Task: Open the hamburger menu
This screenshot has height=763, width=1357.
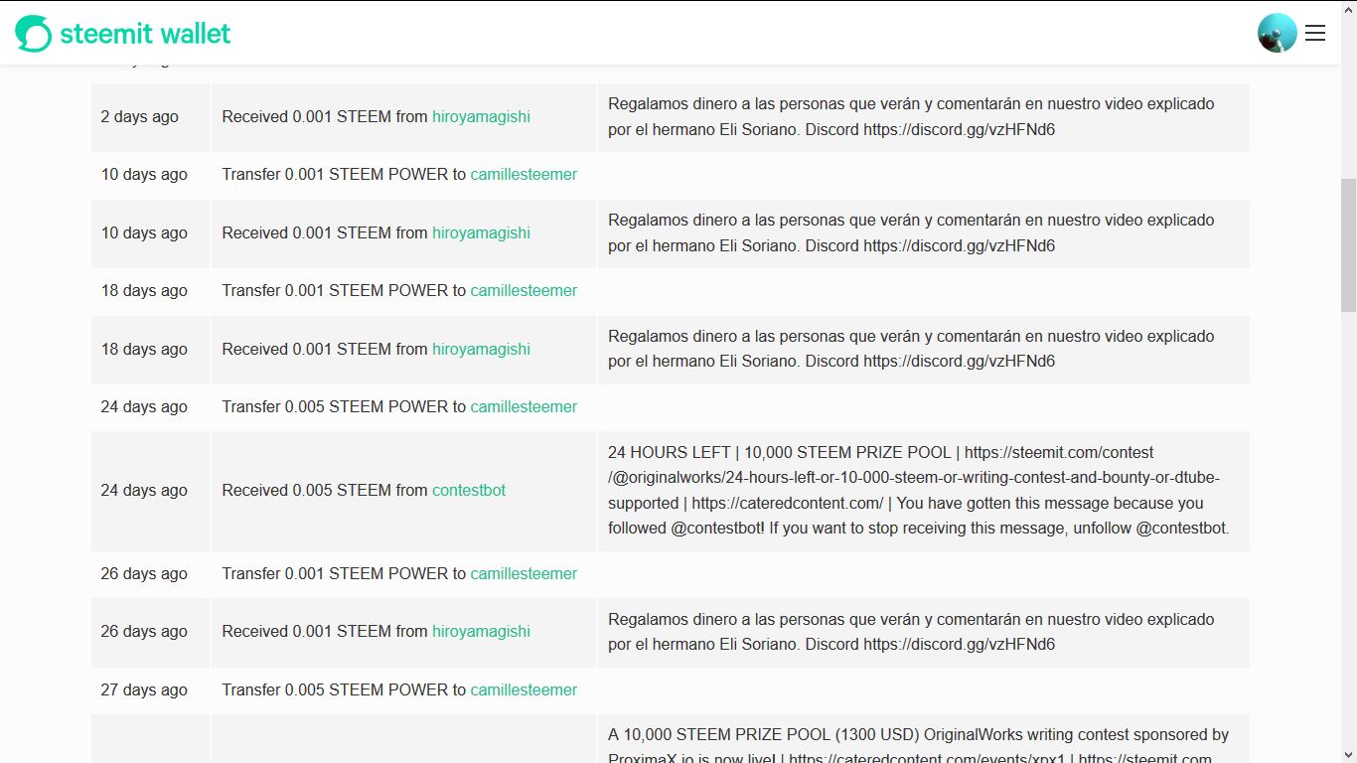Action: [x=1315, y=33]
